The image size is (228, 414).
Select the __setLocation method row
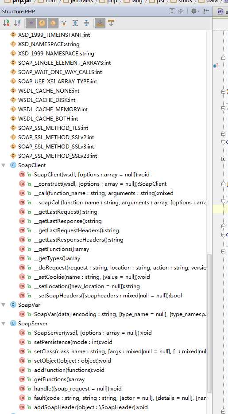[x=87, y=286]
